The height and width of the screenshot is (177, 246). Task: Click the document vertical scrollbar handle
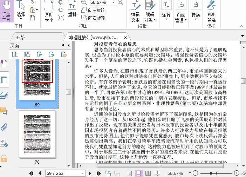coord(243,81)
